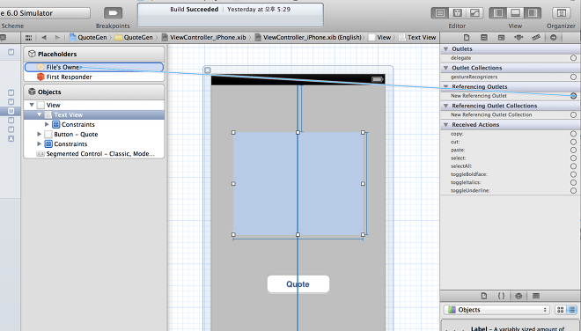Select the Standard editor button

[x=440, y=13]
